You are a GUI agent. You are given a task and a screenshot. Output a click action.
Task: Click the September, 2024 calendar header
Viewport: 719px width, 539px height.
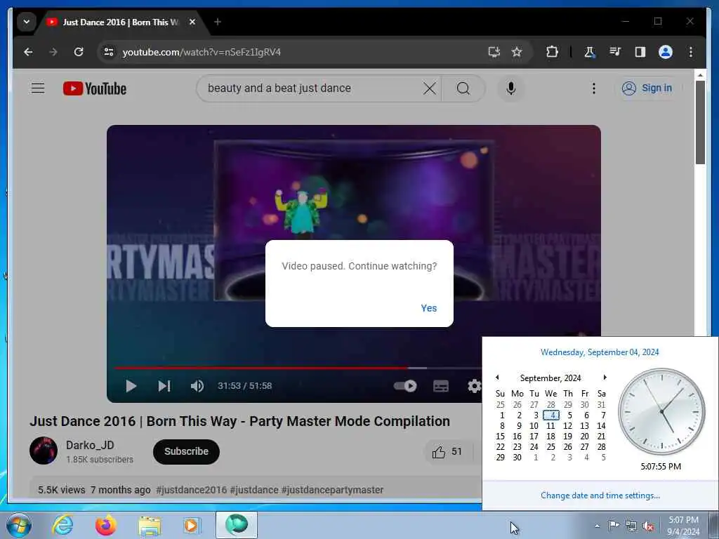tap(550, 378)
